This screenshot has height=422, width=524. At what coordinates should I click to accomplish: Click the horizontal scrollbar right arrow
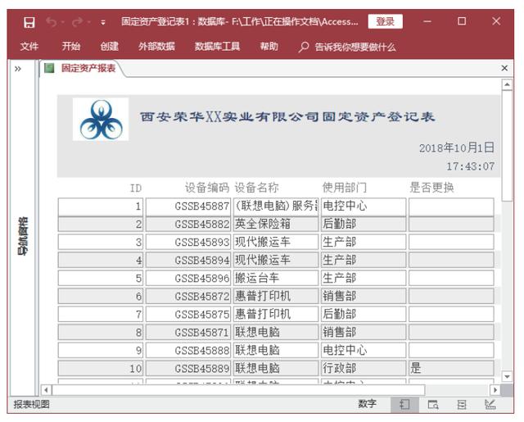(495, 390)
